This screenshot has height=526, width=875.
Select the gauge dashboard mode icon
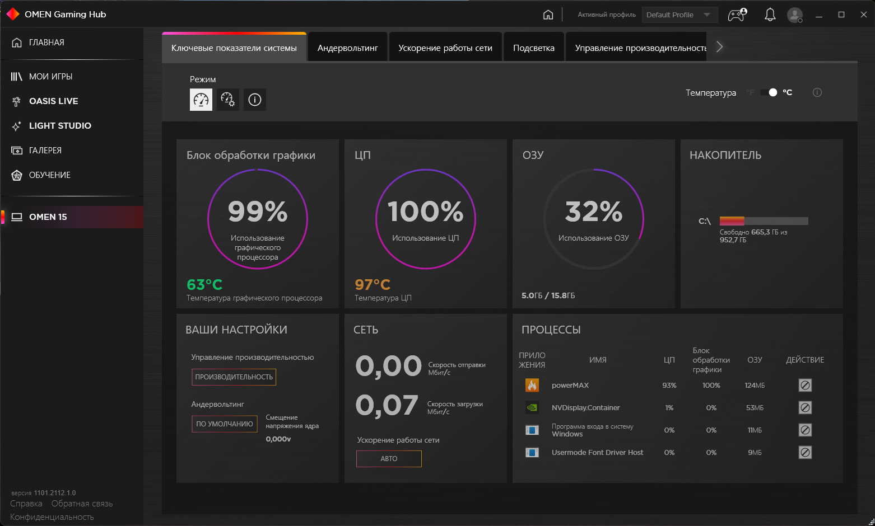pyautogui.click(x=201, y=100)
